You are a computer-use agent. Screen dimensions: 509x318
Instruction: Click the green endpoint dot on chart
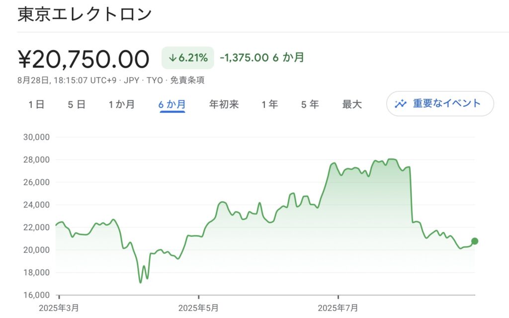(475, 241)
